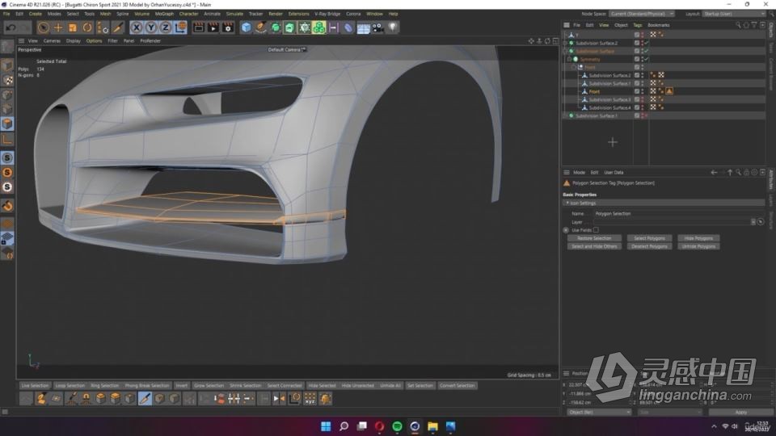The image size is (776, 436).
Task: Open File Explorer from taskbar
Action: (x=432, y=426)
